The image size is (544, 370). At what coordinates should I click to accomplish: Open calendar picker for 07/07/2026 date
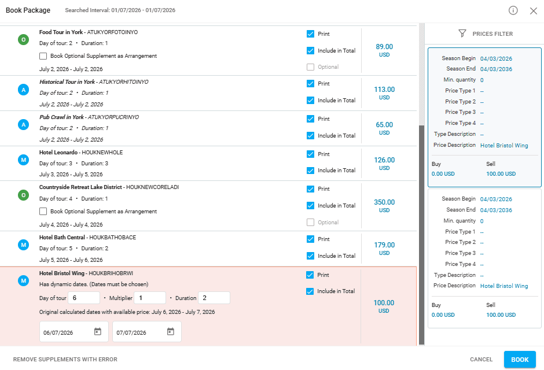tap(171, 332)
